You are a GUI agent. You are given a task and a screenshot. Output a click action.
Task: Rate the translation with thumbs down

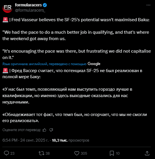tap(51, 130)
